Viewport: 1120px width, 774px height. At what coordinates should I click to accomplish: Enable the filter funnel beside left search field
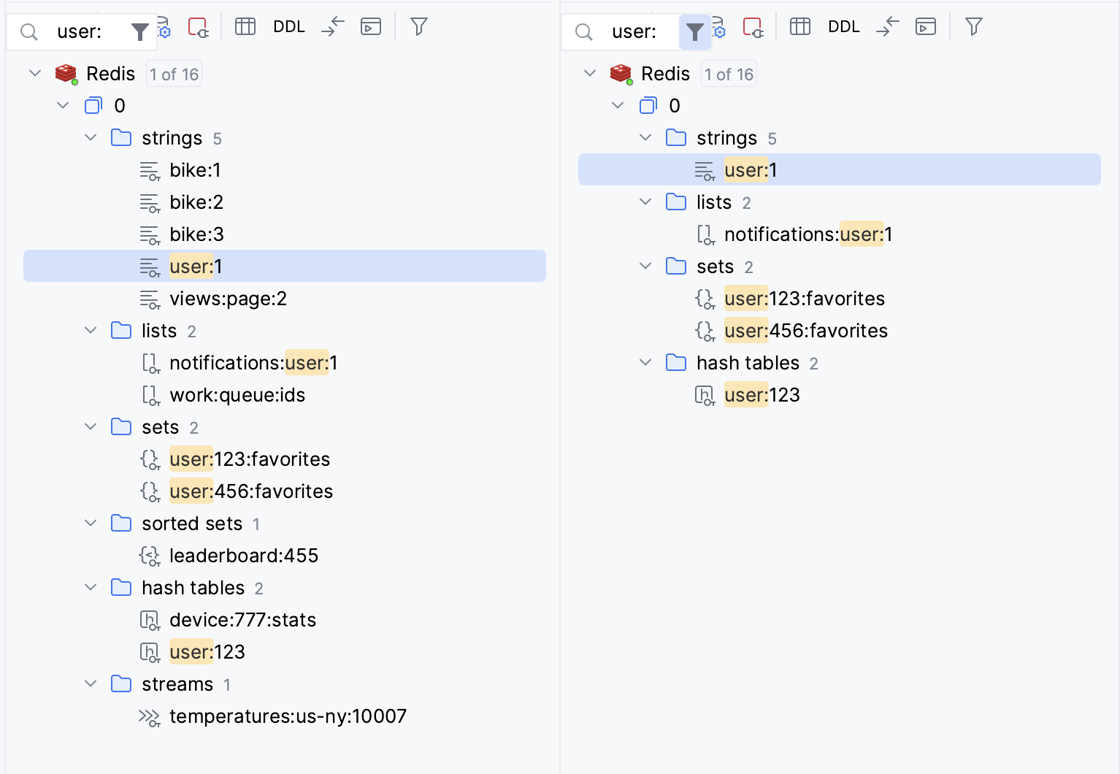pyautogui.click(x=140, y=31)
